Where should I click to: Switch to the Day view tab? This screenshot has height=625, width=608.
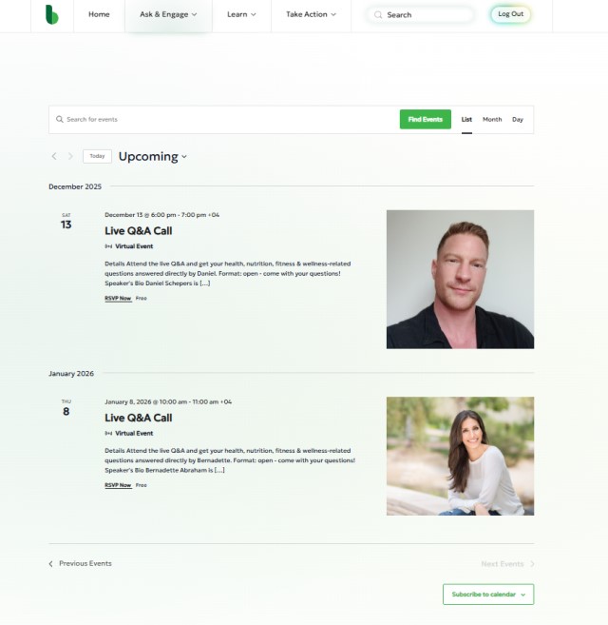tap(518, 119)
